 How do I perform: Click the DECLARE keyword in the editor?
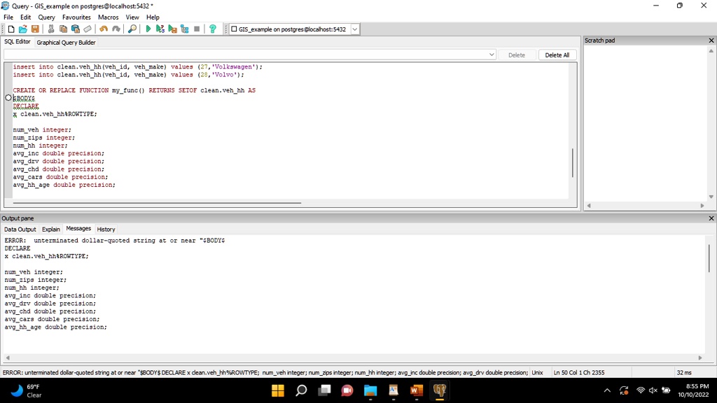tap(26, 106)
